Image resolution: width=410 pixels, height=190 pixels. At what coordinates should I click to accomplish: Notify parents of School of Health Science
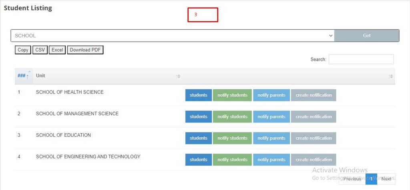(271, 95)
